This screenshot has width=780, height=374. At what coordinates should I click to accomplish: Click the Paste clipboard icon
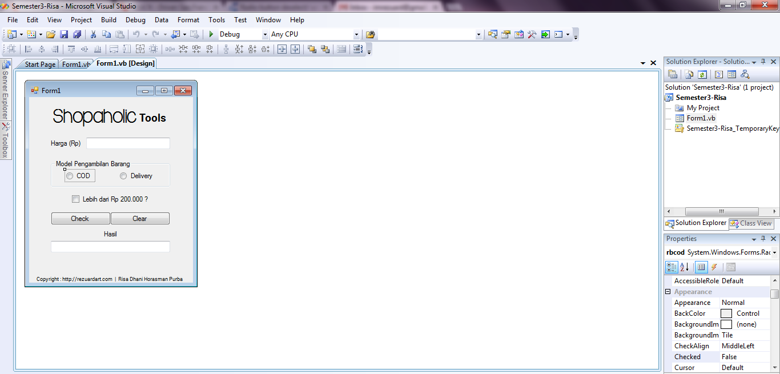point(120,34)
